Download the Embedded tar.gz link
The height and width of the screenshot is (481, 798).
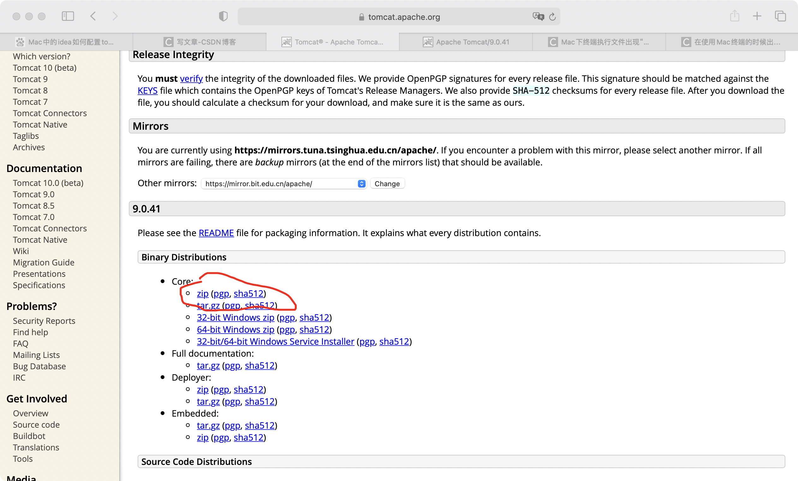click(208, 425)
